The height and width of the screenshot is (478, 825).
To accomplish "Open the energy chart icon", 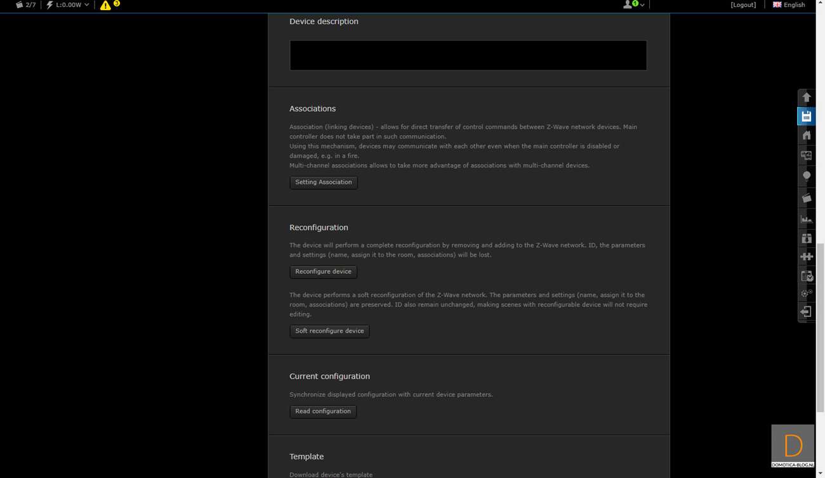I will pos(807,219).
